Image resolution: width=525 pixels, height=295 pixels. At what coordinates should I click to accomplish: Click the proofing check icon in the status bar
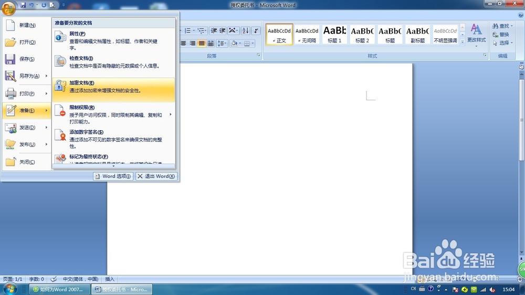[53, 279]
